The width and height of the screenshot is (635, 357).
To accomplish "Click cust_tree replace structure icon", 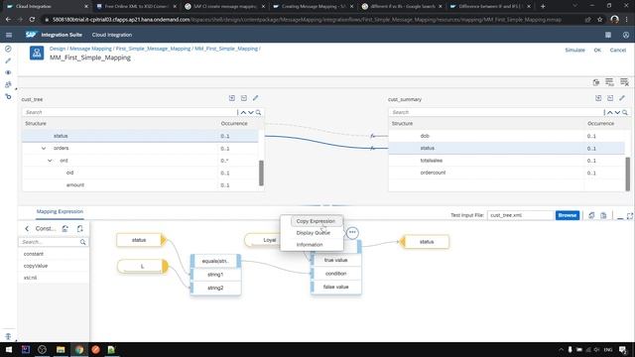I will pos(232,98).
